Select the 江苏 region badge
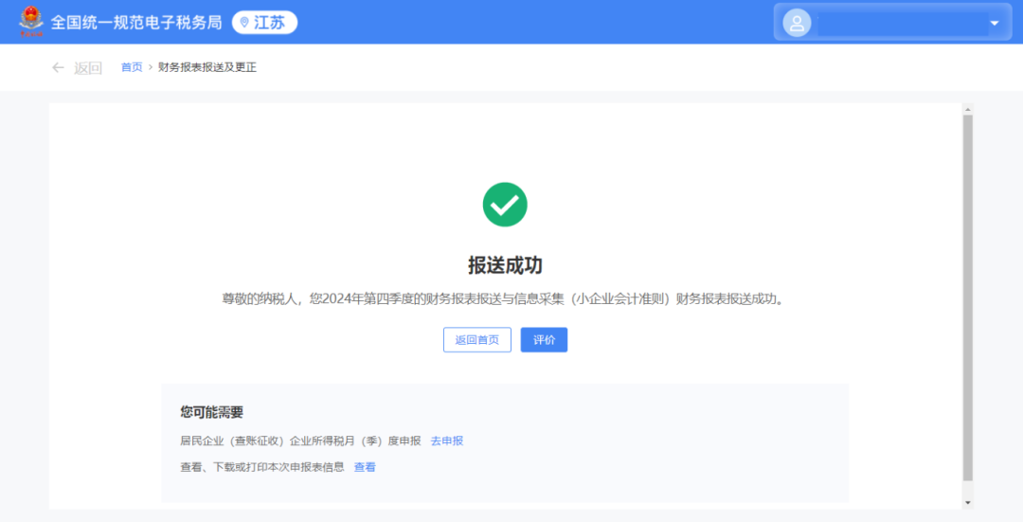This screenshot has height=522, width=1023. 264,22
